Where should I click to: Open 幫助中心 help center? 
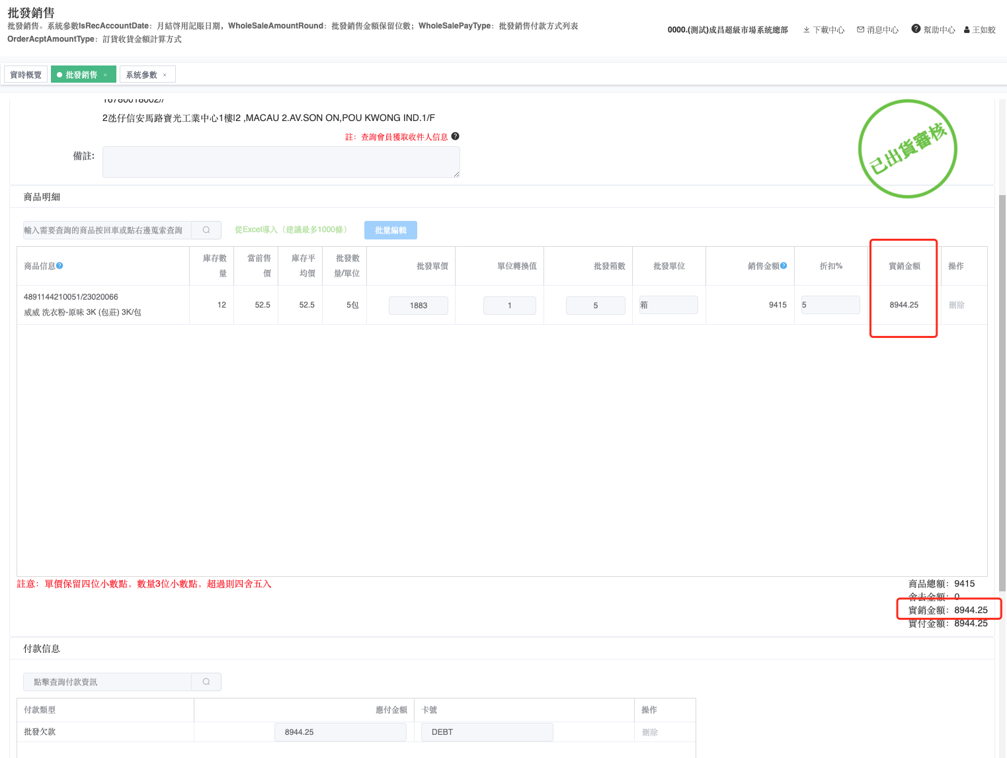934,30
